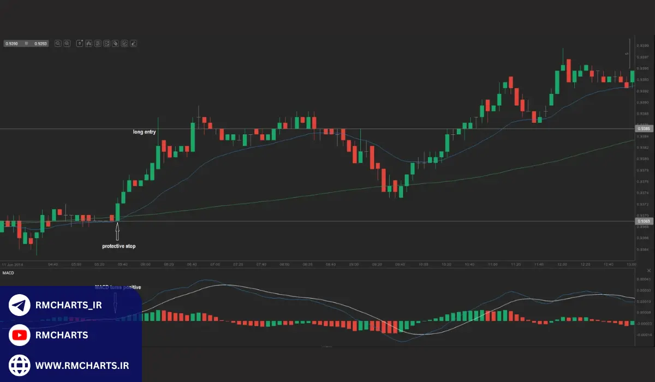Click the zoom in magnifier icon
The height and width of the screenshot is (382, 655).
click(x=67, y=43)
